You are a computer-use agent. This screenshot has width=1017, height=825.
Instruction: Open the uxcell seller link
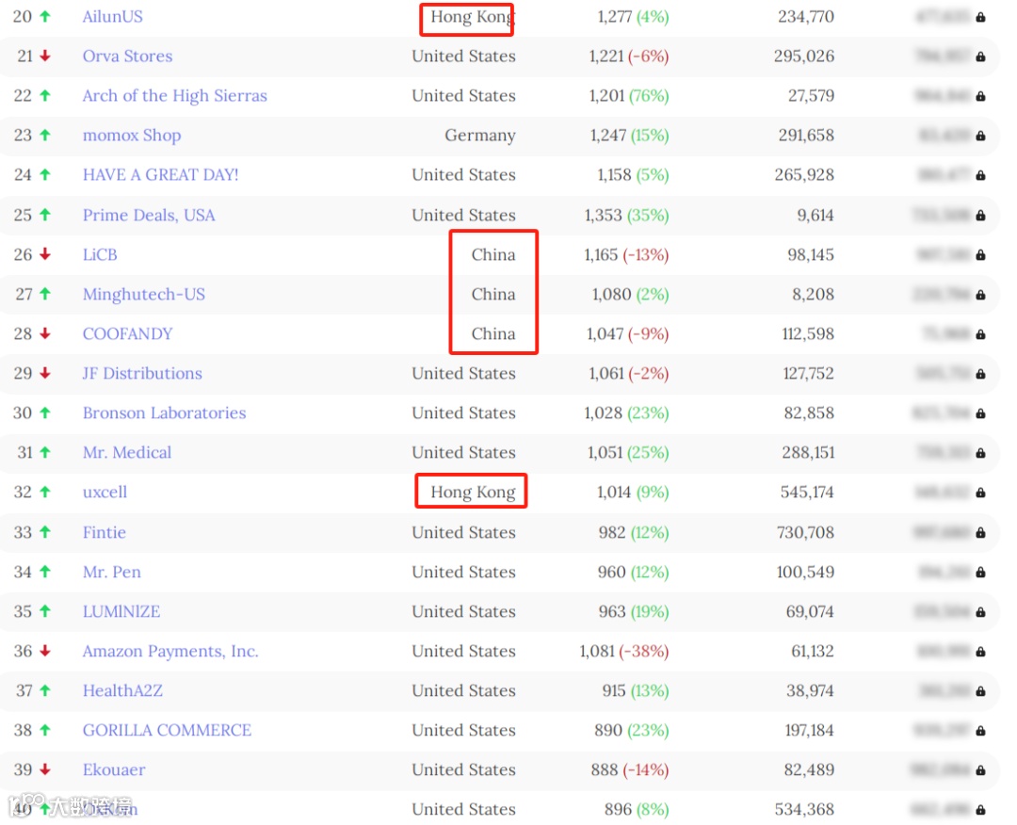click(105, 493)
